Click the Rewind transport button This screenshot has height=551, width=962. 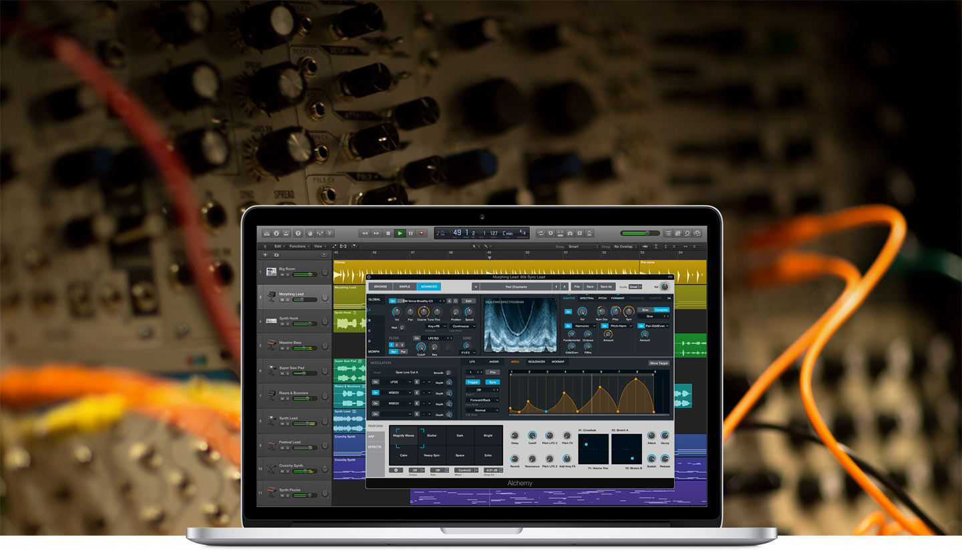[x=365, y=233]
